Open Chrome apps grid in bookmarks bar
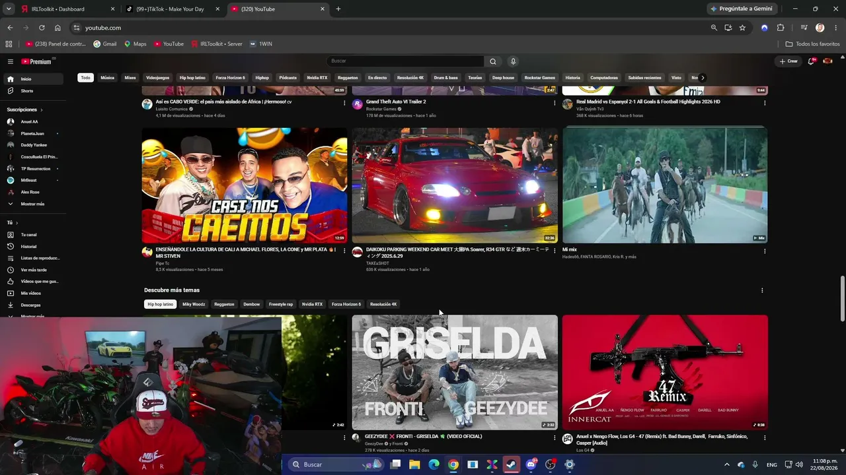The width and height of the screenshot is (846, 475). pyautogui.click(x=9, y=44)
